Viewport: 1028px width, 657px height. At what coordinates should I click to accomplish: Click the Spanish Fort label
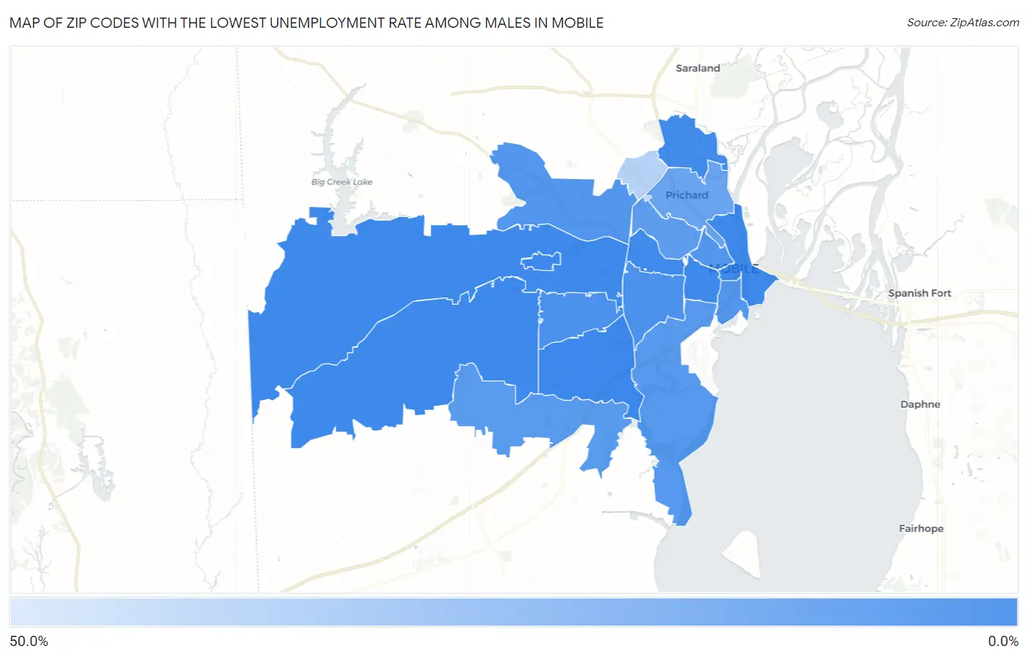click(919, 293)
